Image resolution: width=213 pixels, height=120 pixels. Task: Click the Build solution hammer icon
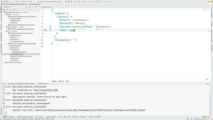coord(17,1)
